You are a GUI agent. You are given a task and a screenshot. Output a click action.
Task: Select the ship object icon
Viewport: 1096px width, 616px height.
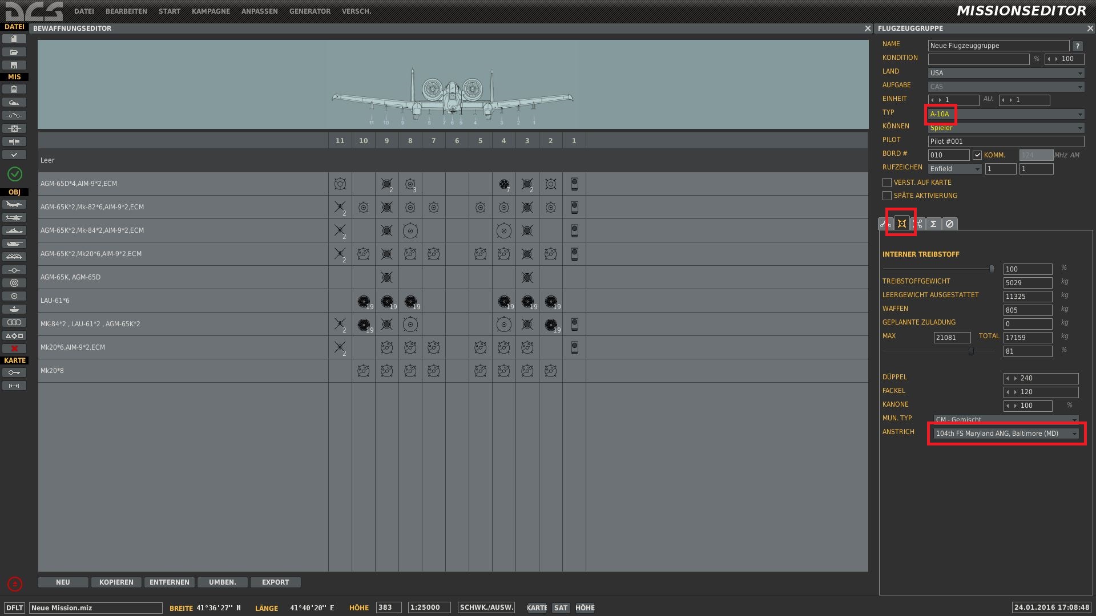pos(14,231)
